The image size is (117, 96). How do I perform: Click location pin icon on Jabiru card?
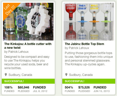pyautogui.click(x=66, y=75)
